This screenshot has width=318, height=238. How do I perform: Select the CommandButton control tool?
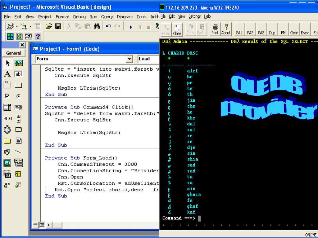point(18,85)
